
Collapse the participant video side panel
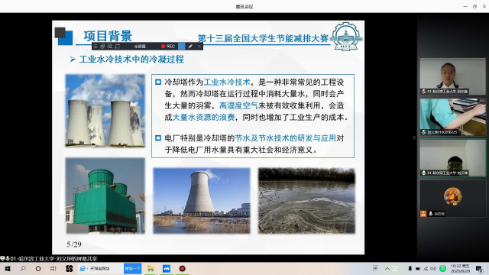point(414,137)
